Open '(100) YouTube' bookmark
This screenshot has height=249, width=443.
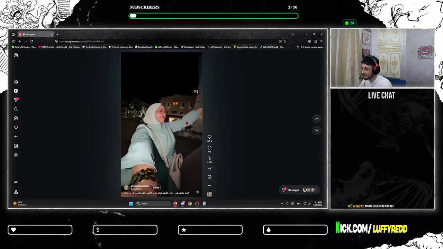point(46,47)
